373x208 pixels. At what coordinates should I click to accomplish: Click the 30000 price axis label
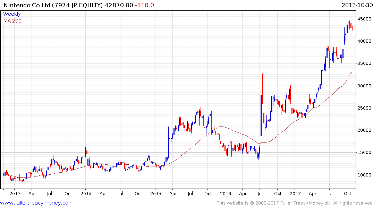coord(364,86)
